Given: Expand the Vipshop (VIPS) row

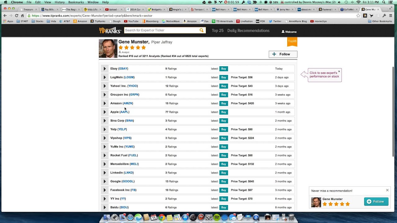Looking at the screenshot, I should click(105, 138).
